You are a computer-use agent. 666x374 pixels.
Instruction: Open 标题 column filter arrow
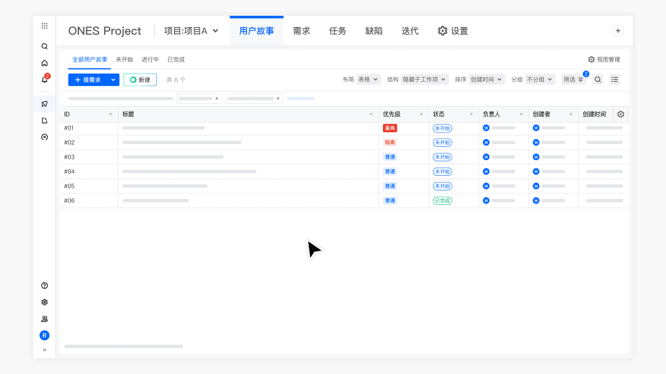point(371,114)
